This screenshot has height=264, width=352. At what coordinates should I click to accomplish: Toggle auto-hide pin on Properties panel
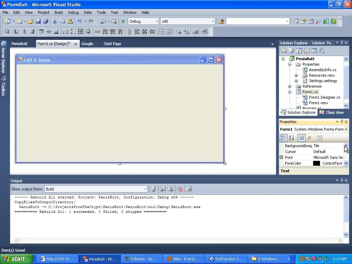(342, 121)
